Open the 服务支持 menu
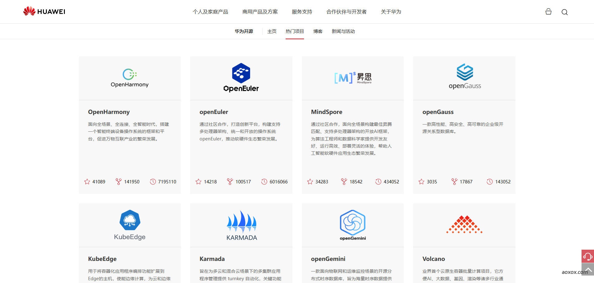This screenshot has width=594, height=283. (301, 12)
